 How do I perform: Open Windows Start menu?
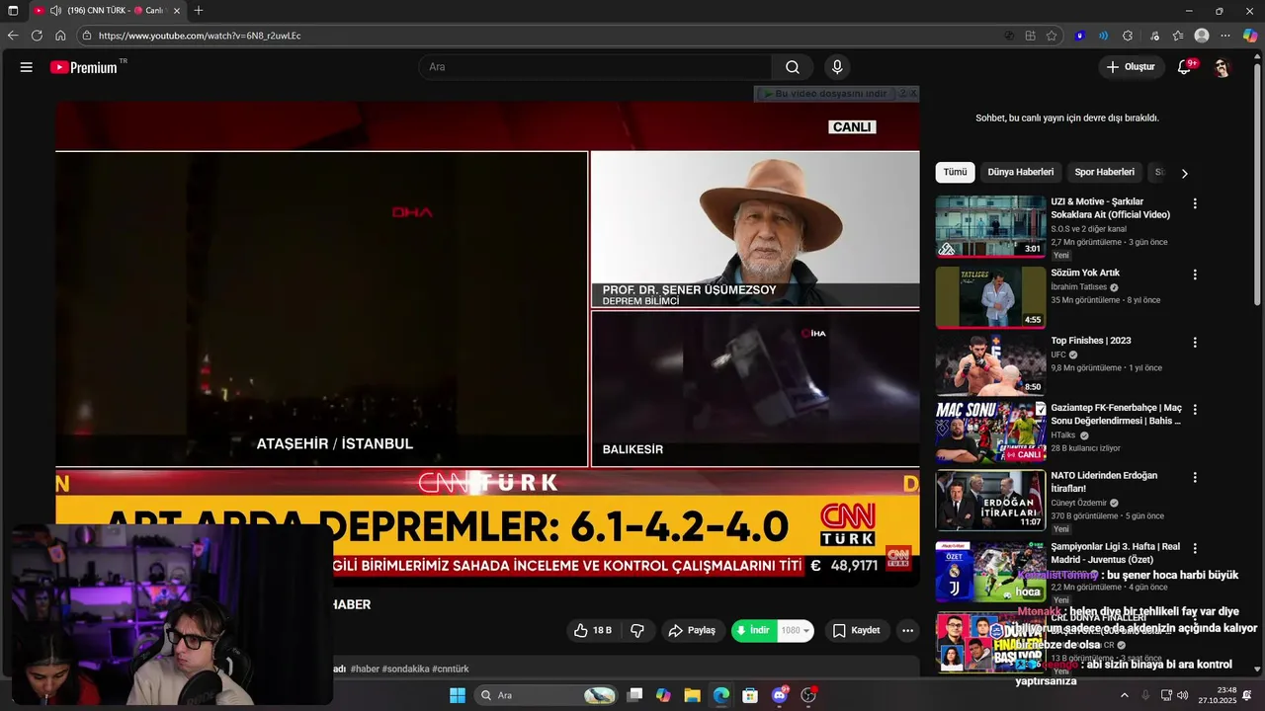click(x=458, y=695)
